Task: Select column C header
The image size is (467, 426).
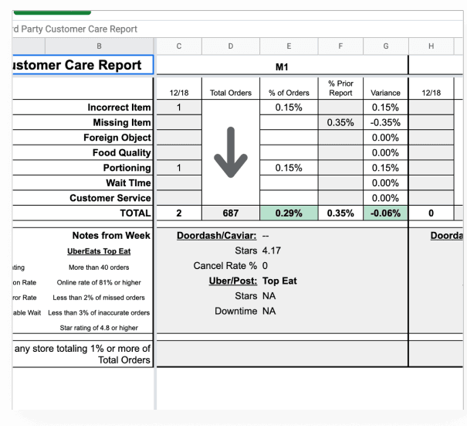Action: coord(178,46)
